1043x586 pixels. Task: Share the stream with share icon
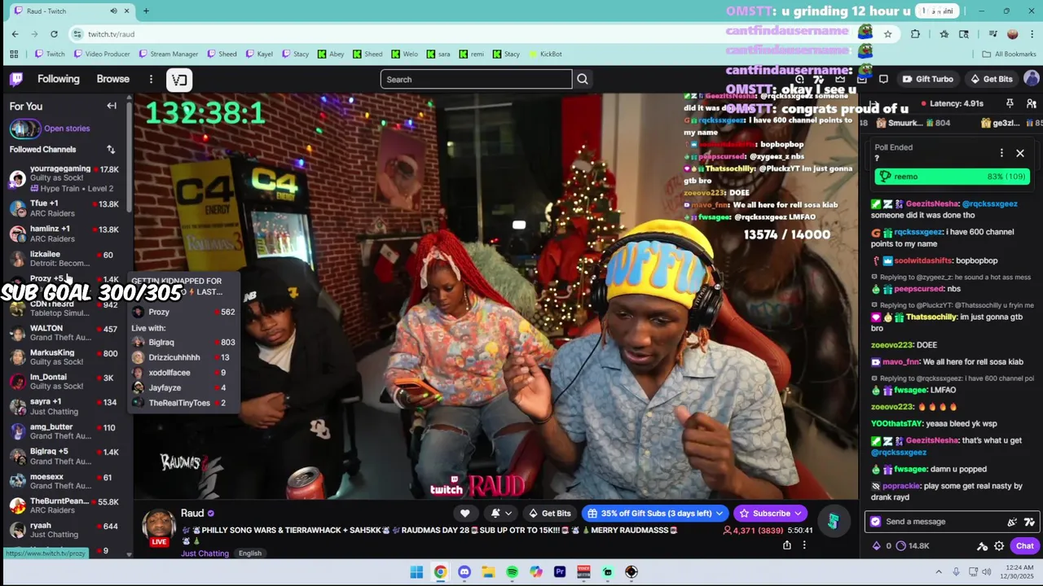coord(786,545)
